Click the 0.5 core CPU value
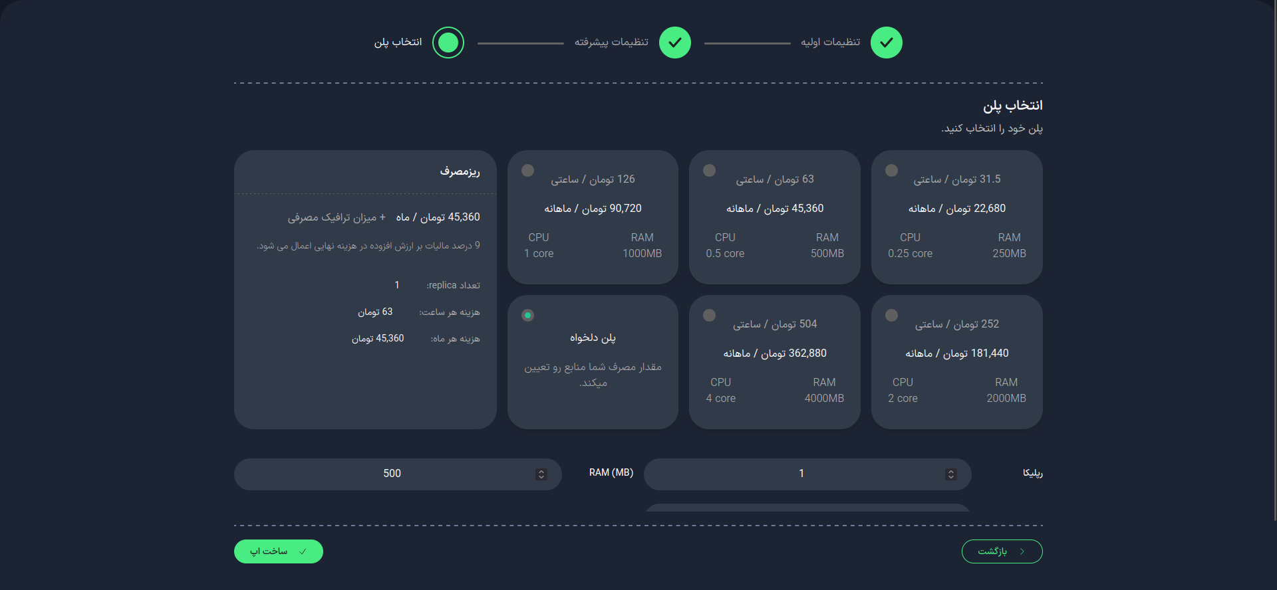 (725, 254)
